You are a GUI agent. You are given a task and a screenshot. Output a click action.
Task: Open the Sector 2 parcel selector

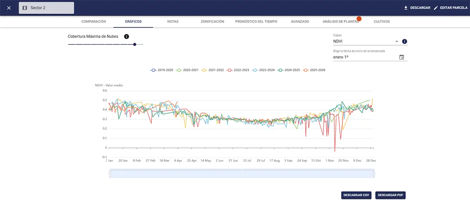[46, 8]
